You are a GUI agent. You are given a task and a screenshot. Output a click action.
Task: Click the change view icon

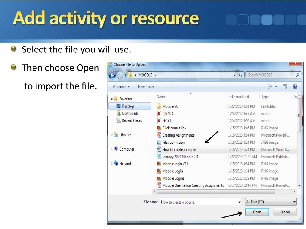(x=270, y=87)
